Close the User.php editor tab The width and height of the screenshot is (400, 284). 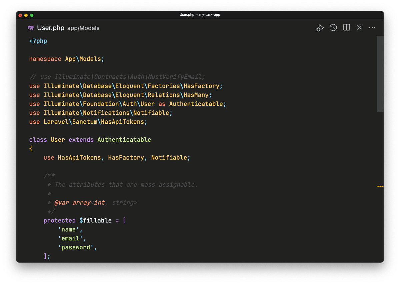point(359,28)
